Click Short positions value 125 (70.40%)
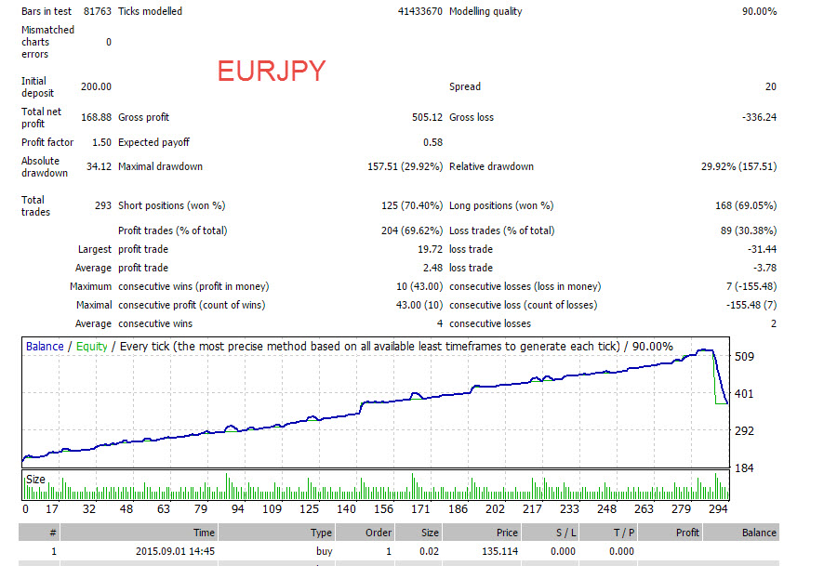 (412, 205)
